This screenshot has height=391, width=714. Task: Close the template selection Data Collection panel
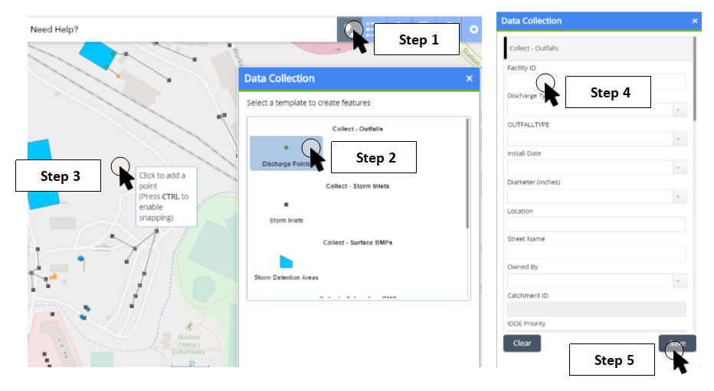pos(469,78)
